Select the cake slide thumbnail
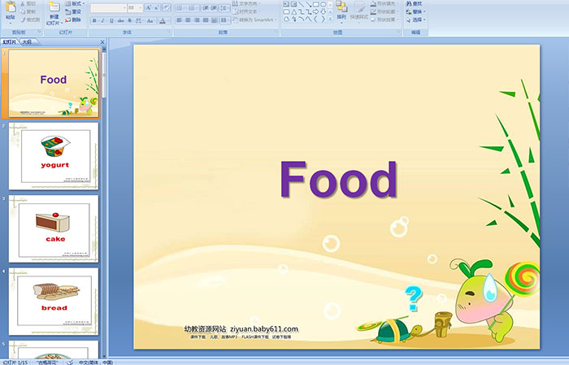Image resolution: width=569 pixels, height=365 pixels. [x=54, y=229]
